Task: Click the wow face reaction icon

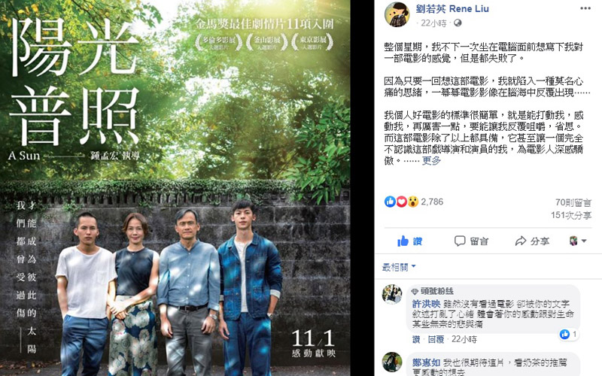Action: (412, 202)
